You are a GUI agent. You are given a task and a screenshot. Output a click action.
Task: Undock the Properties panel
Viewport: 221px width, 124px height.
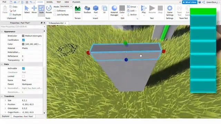41,23
